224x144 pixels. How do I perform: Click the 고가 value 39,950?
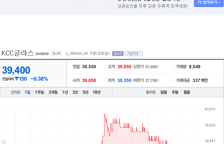(124, 67)
